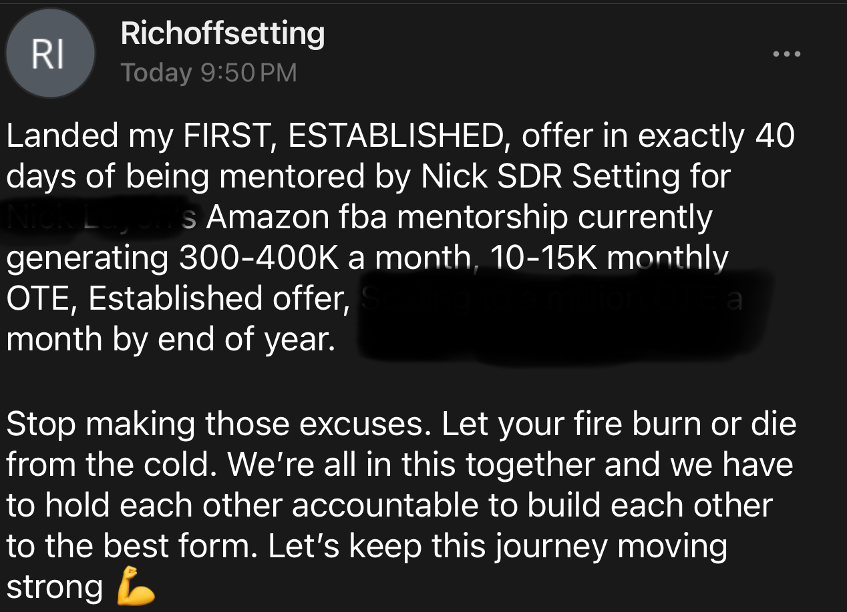847x612 pixels.
Task: Click the word strong beside the emoji
Action: point(55,587)
